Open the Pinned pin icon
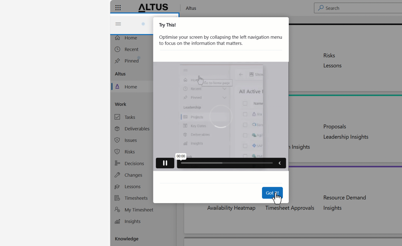Screen dimensions: 402x246 (x=117, y=61)
